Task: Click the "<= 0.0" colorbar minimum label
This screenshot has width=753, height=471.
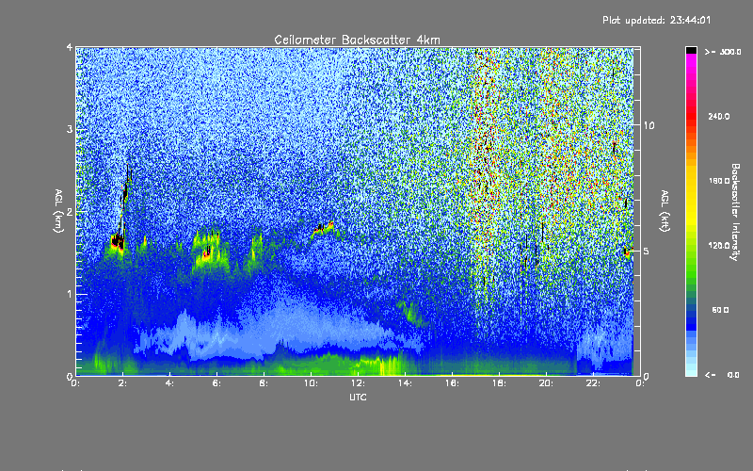Action: [x=722, y=374]
